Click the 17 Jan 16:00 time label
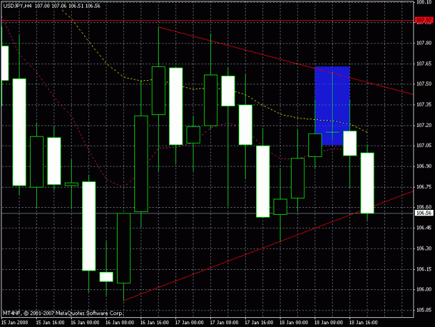The image size is (435, 327). (x=259, y=323)
